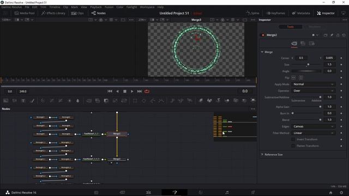This screenshot has height=196, width=349.
Task: Add a BSpline mask from toolbar
Action: (161, 101)
